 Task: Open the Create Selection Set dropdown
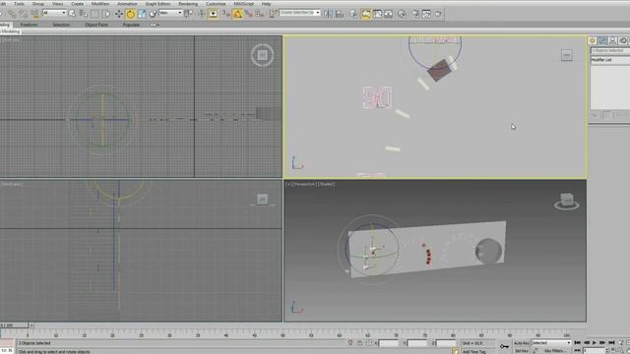click(x=299, y=13)
